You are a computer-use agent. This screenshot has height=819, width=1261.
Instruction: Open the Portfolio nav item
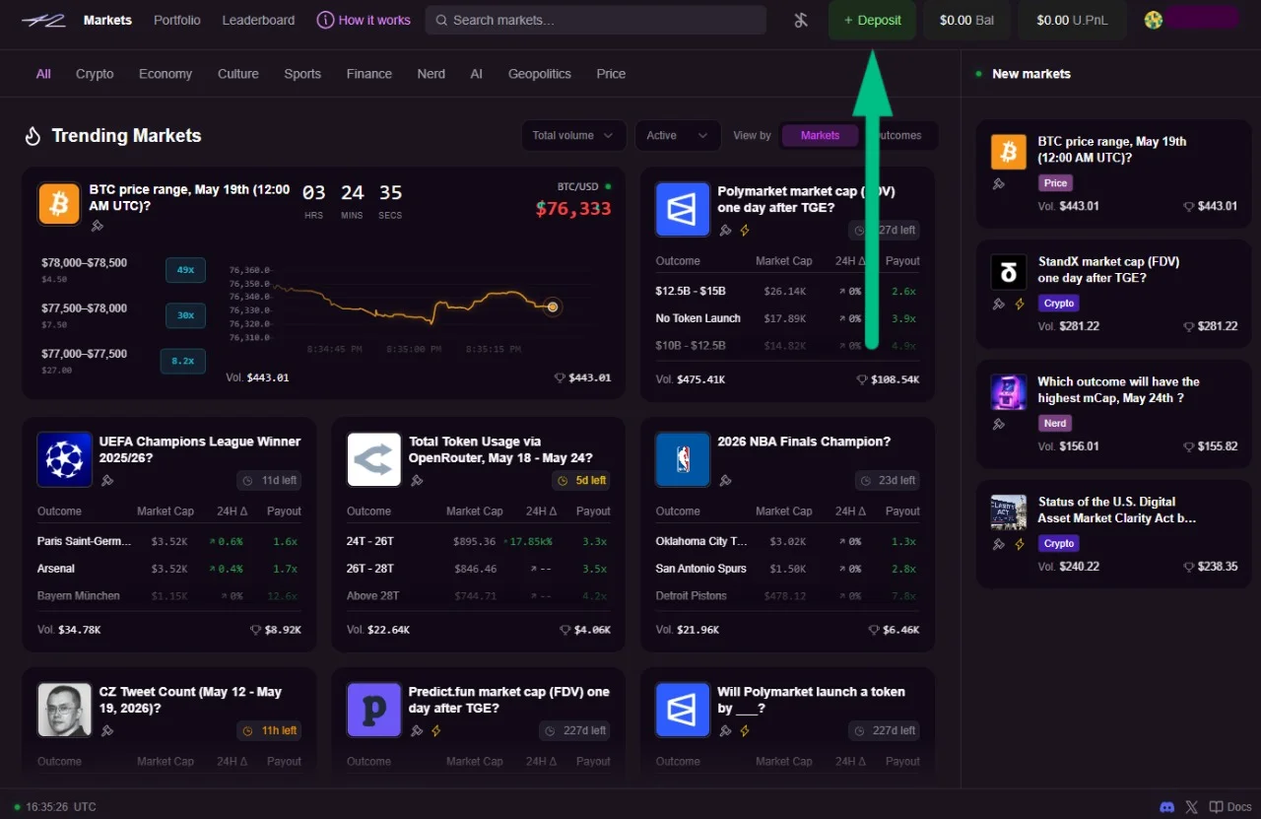pos(177,20)
